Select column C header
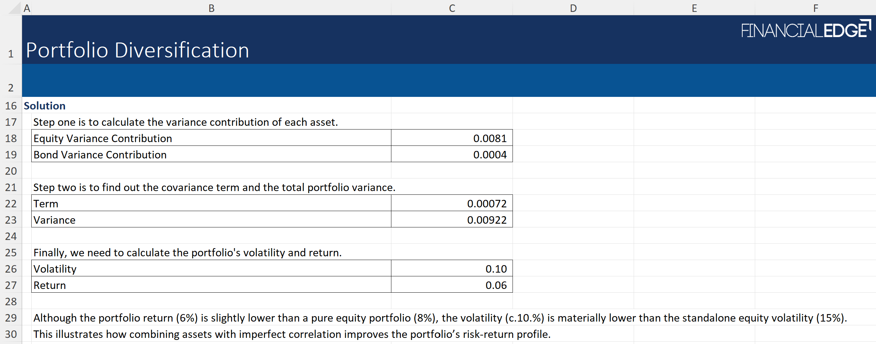The height and width of the screenshot is (344, 876). tap(452, 8)
